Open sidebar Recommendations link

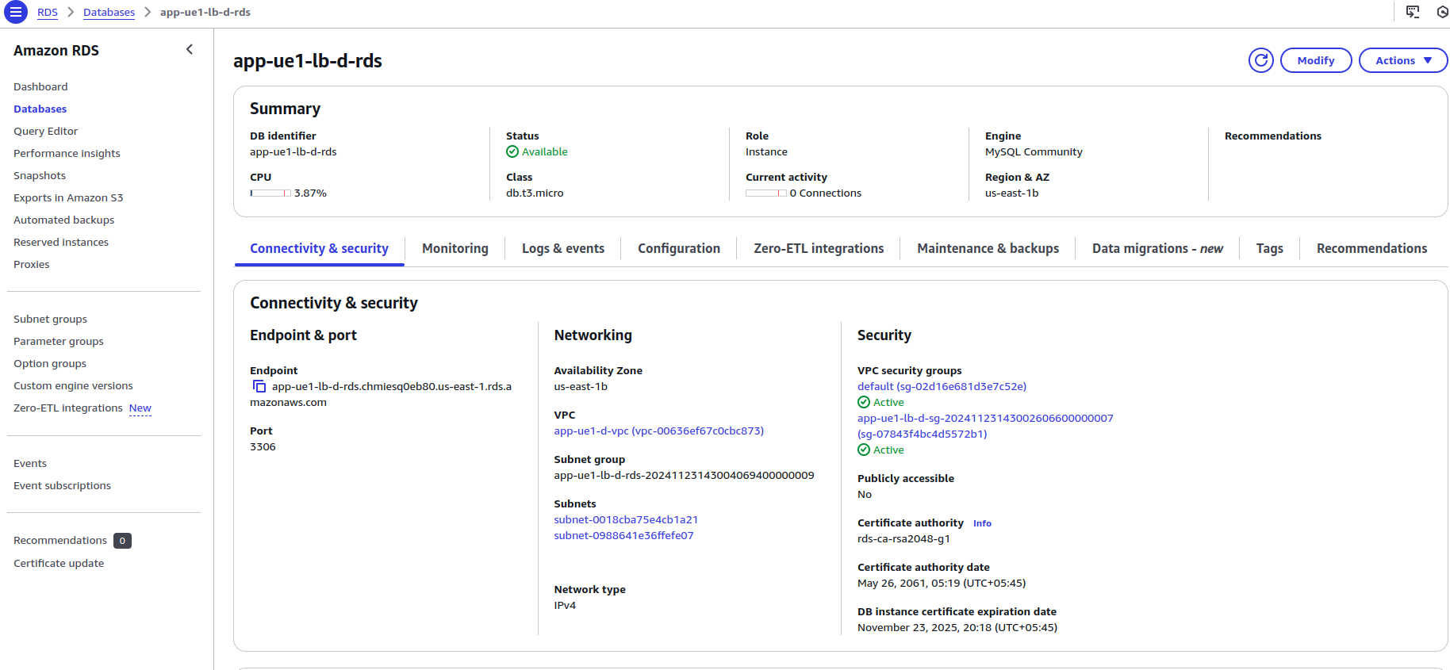coord(60,540)
